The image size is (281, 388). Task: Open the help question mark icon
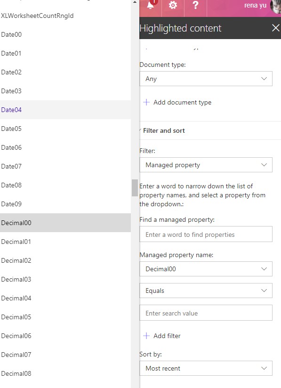tap(195, 5)
